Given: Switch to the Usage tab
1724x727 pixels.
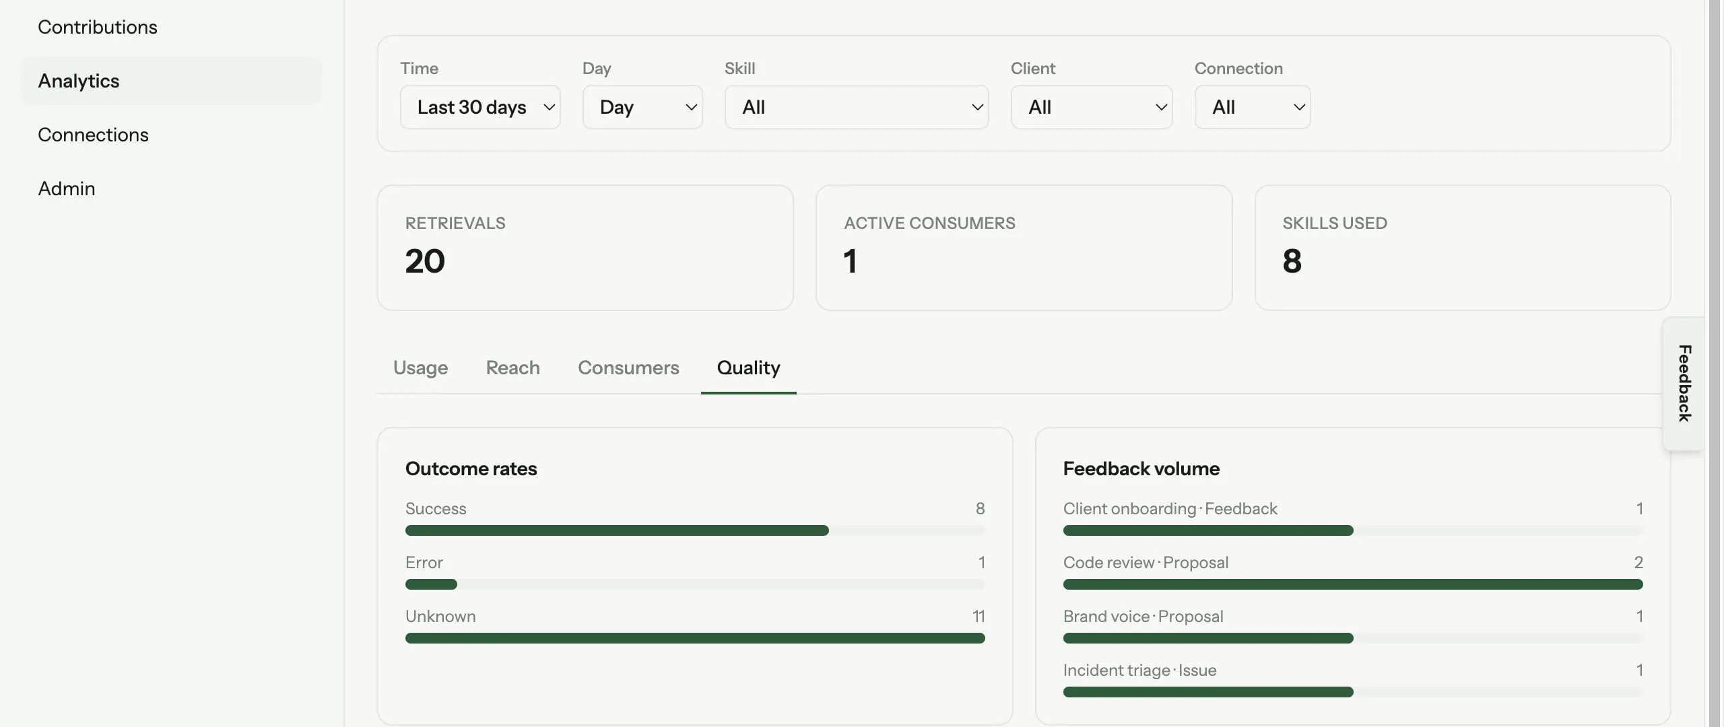Looking at the screenshot, I should click(420, 368).
